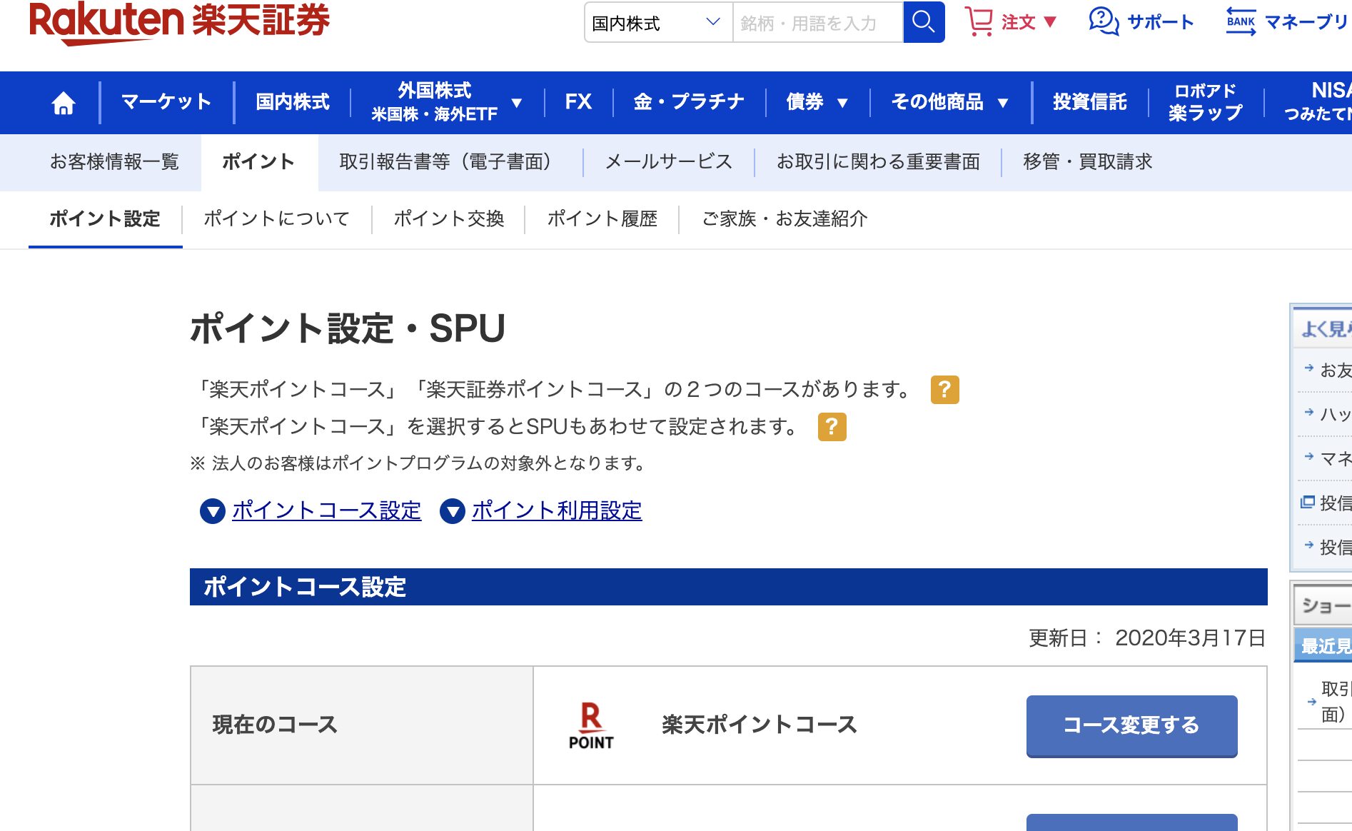Viewport: 1352px width, 831px height.
Task: Click help icon beside the two-courses sentence
Action: coord(944,390)
